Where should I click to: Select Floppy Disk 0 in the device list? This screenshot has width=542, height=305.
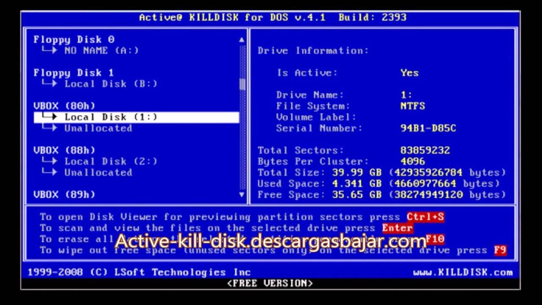pyautogui.click(x=74, y=39)
